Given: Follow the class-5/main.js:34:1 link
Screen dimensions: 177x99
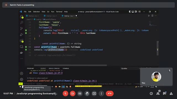Looking at the screenshot, I should click(x=85, y=81).
